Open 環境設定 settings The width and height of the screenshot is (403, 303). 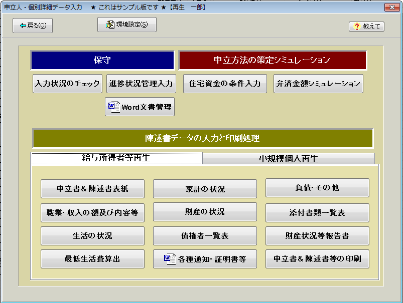127,25
